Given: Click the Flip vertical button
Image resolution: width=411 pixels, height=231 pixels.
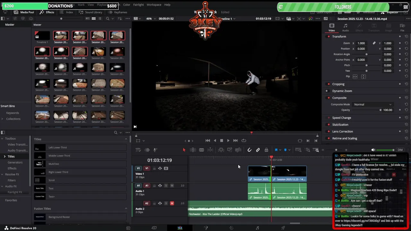Looking at the screenshot, I should (x=363, y=77).
